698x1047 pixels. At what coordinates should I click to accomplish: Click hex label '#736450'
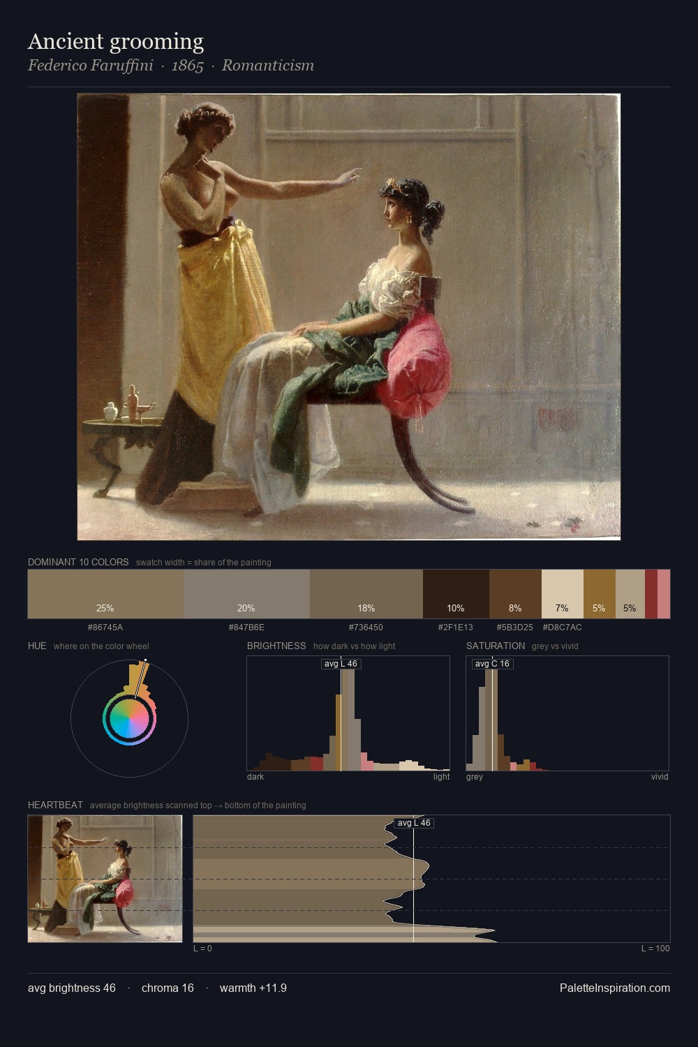coord(366,627)
